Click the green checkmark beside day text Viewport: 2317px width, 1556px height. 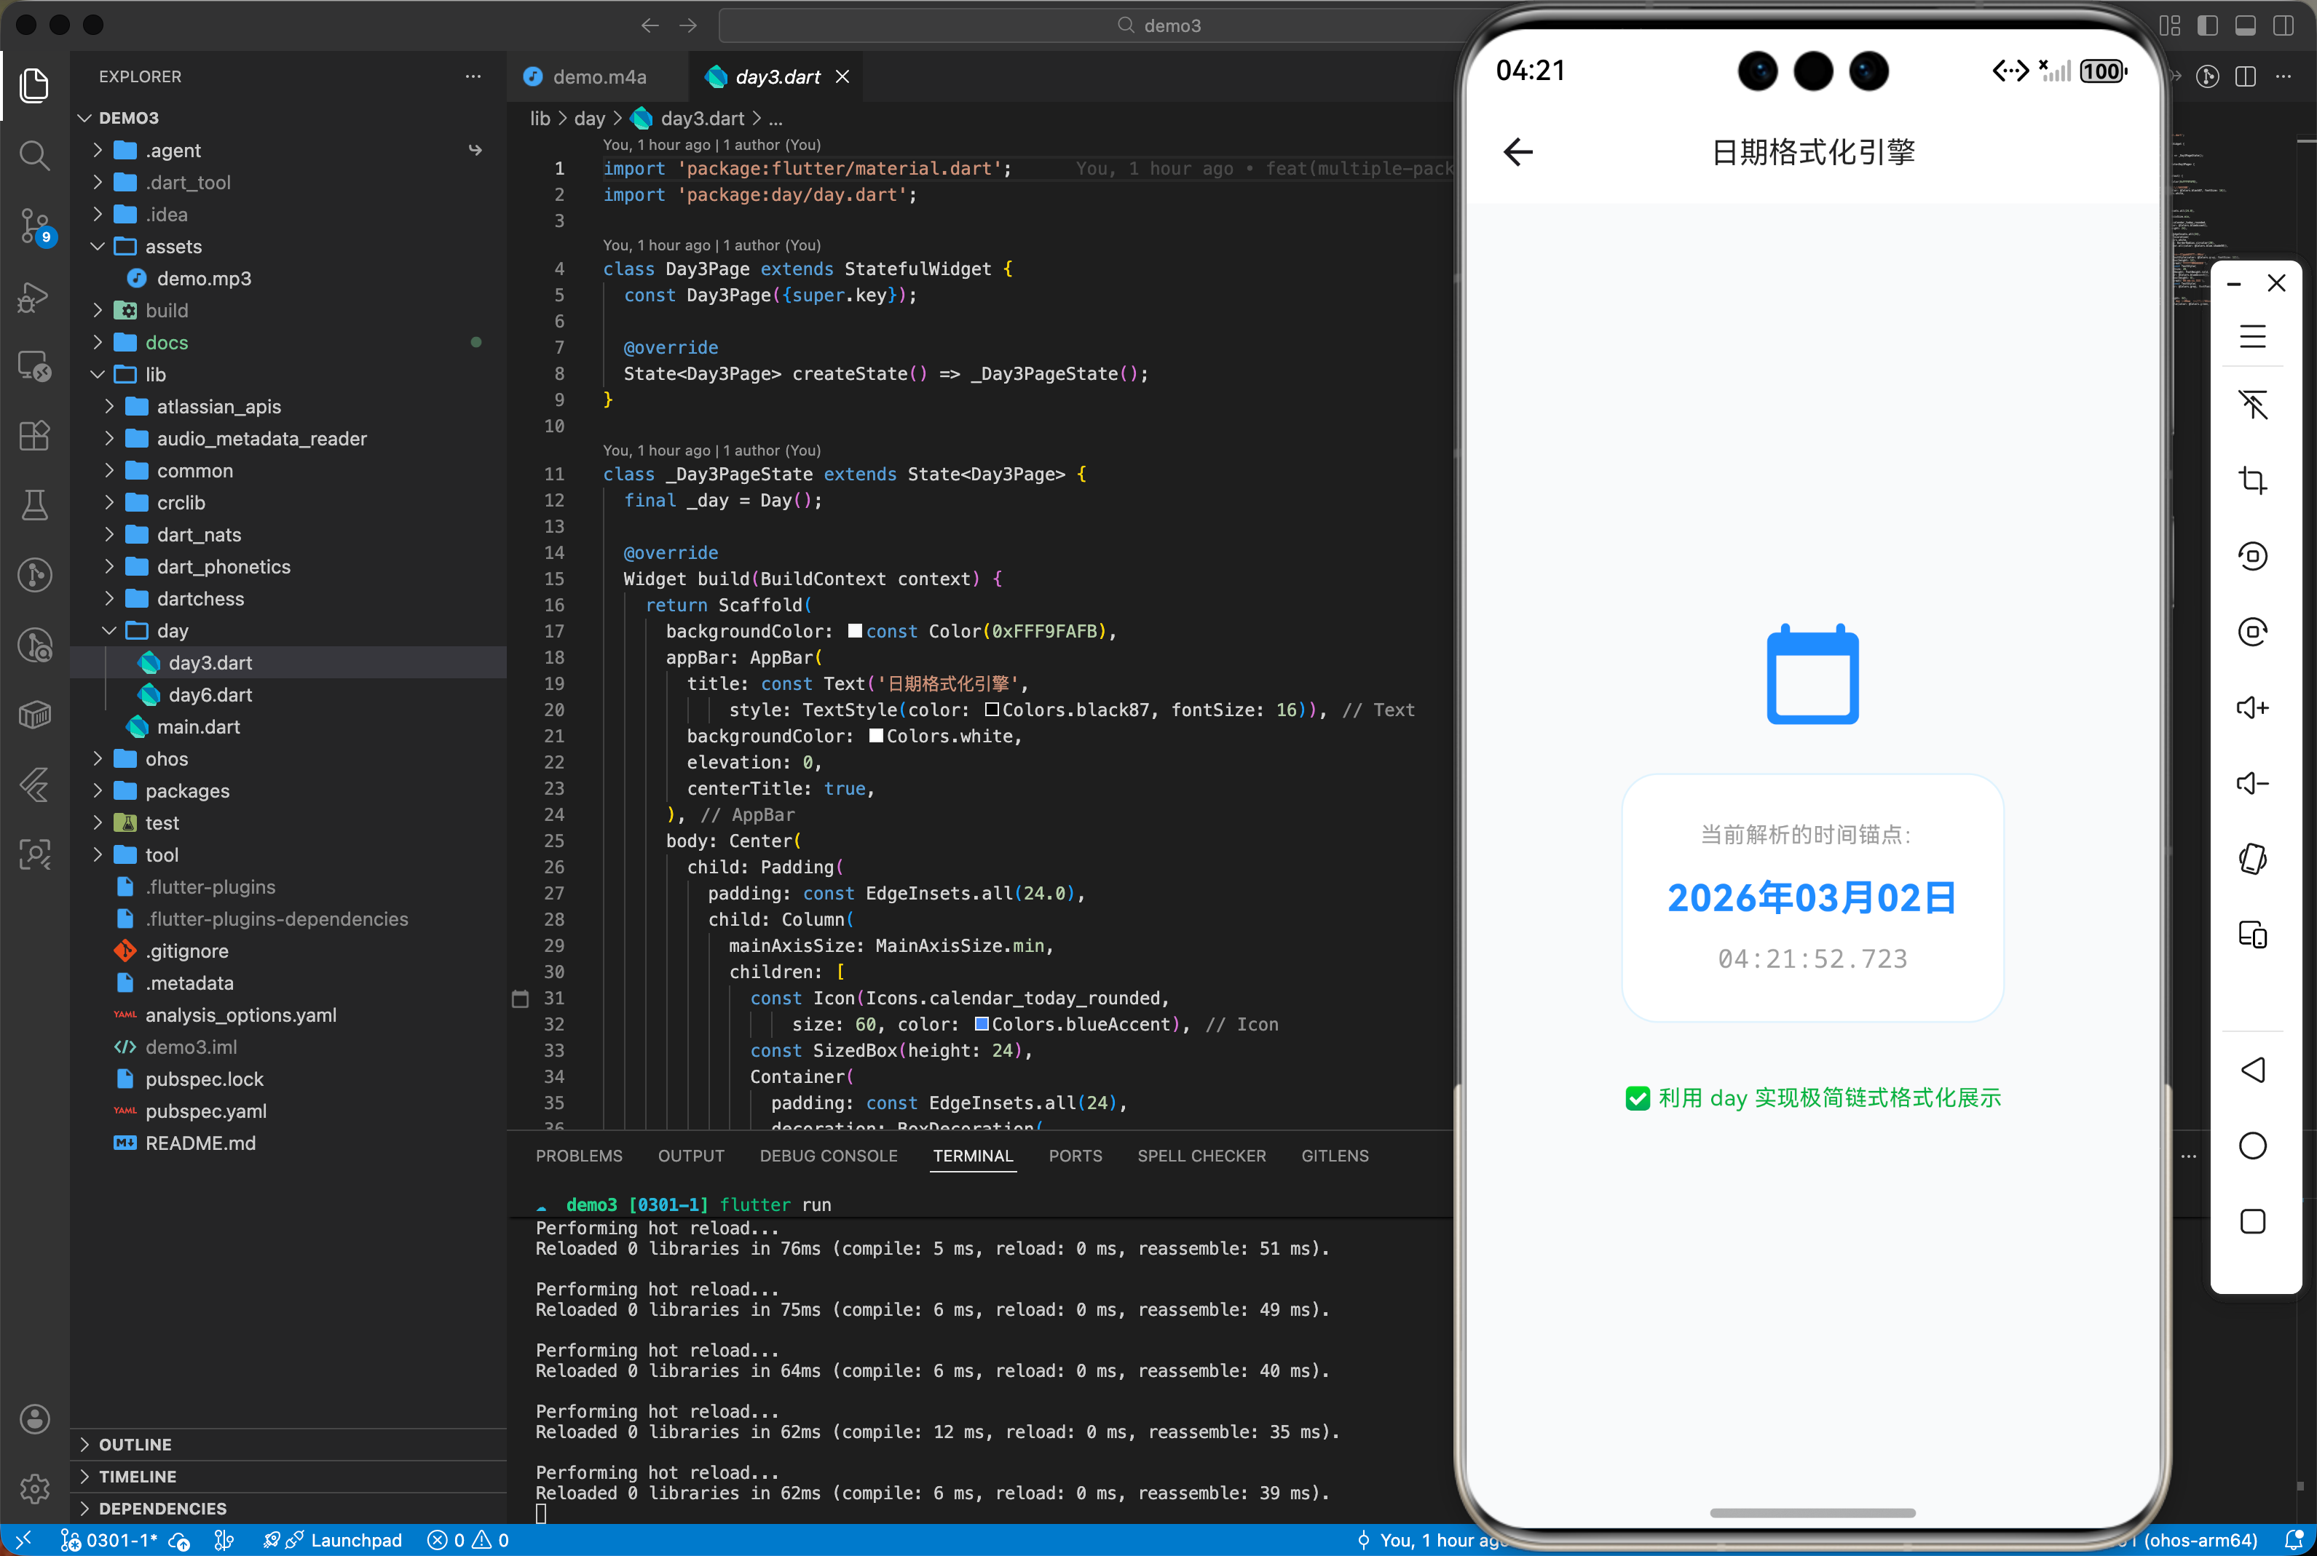[1637, 1098]
